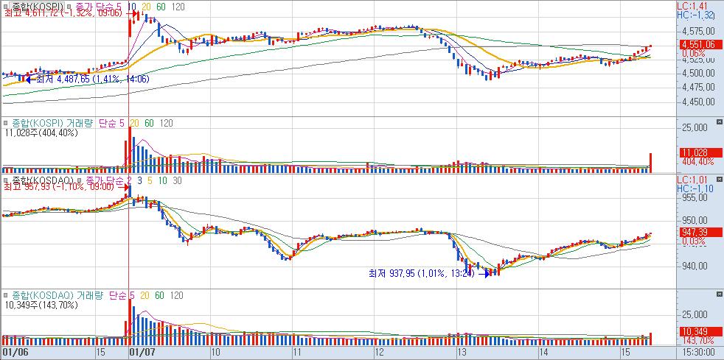This screenshot has width=724, height=360.
Task: Click the square marker before KOSPI 종가 단순
Action: [69, 6]
